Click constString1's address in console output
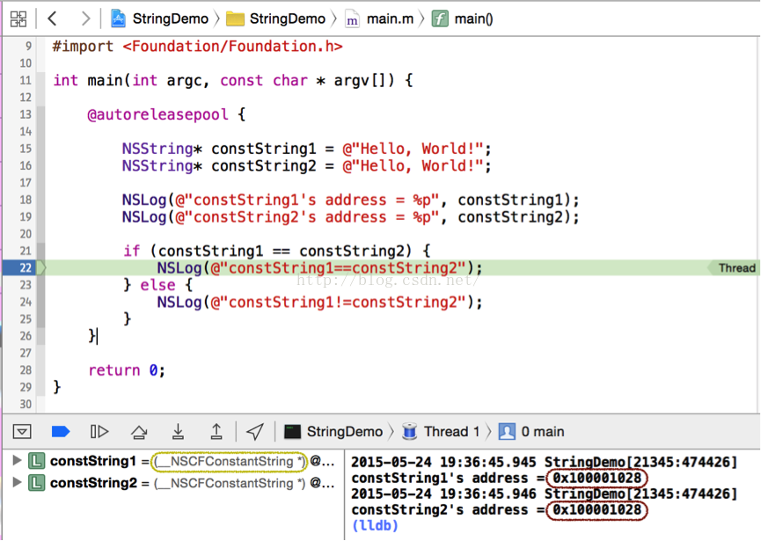The height and width of the screenshot is (541, 761). [596, 479]
